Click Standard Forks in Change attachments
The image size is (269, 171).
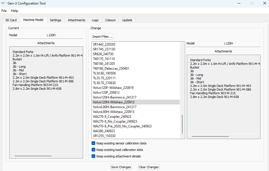200,60
